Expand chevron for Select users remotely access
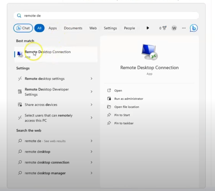 [x=91, y=118]
